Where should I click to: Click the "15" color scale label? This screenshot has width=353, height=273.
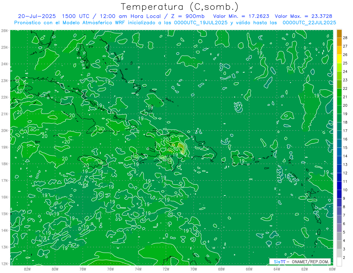345,148
